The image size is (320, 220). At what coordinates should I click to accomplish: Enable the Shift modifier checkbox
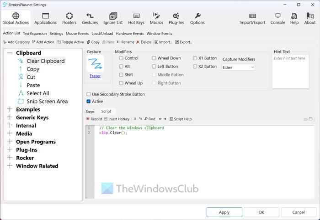(x=121, y=75)
